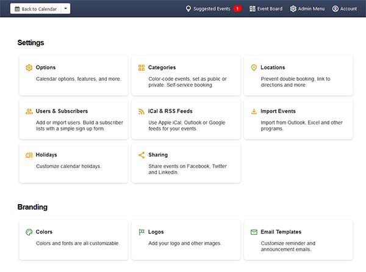Screen dimensions: 366x272
Task: Click 'Calendar options, features, and more.' text
Action: click(x=79, y=79)
